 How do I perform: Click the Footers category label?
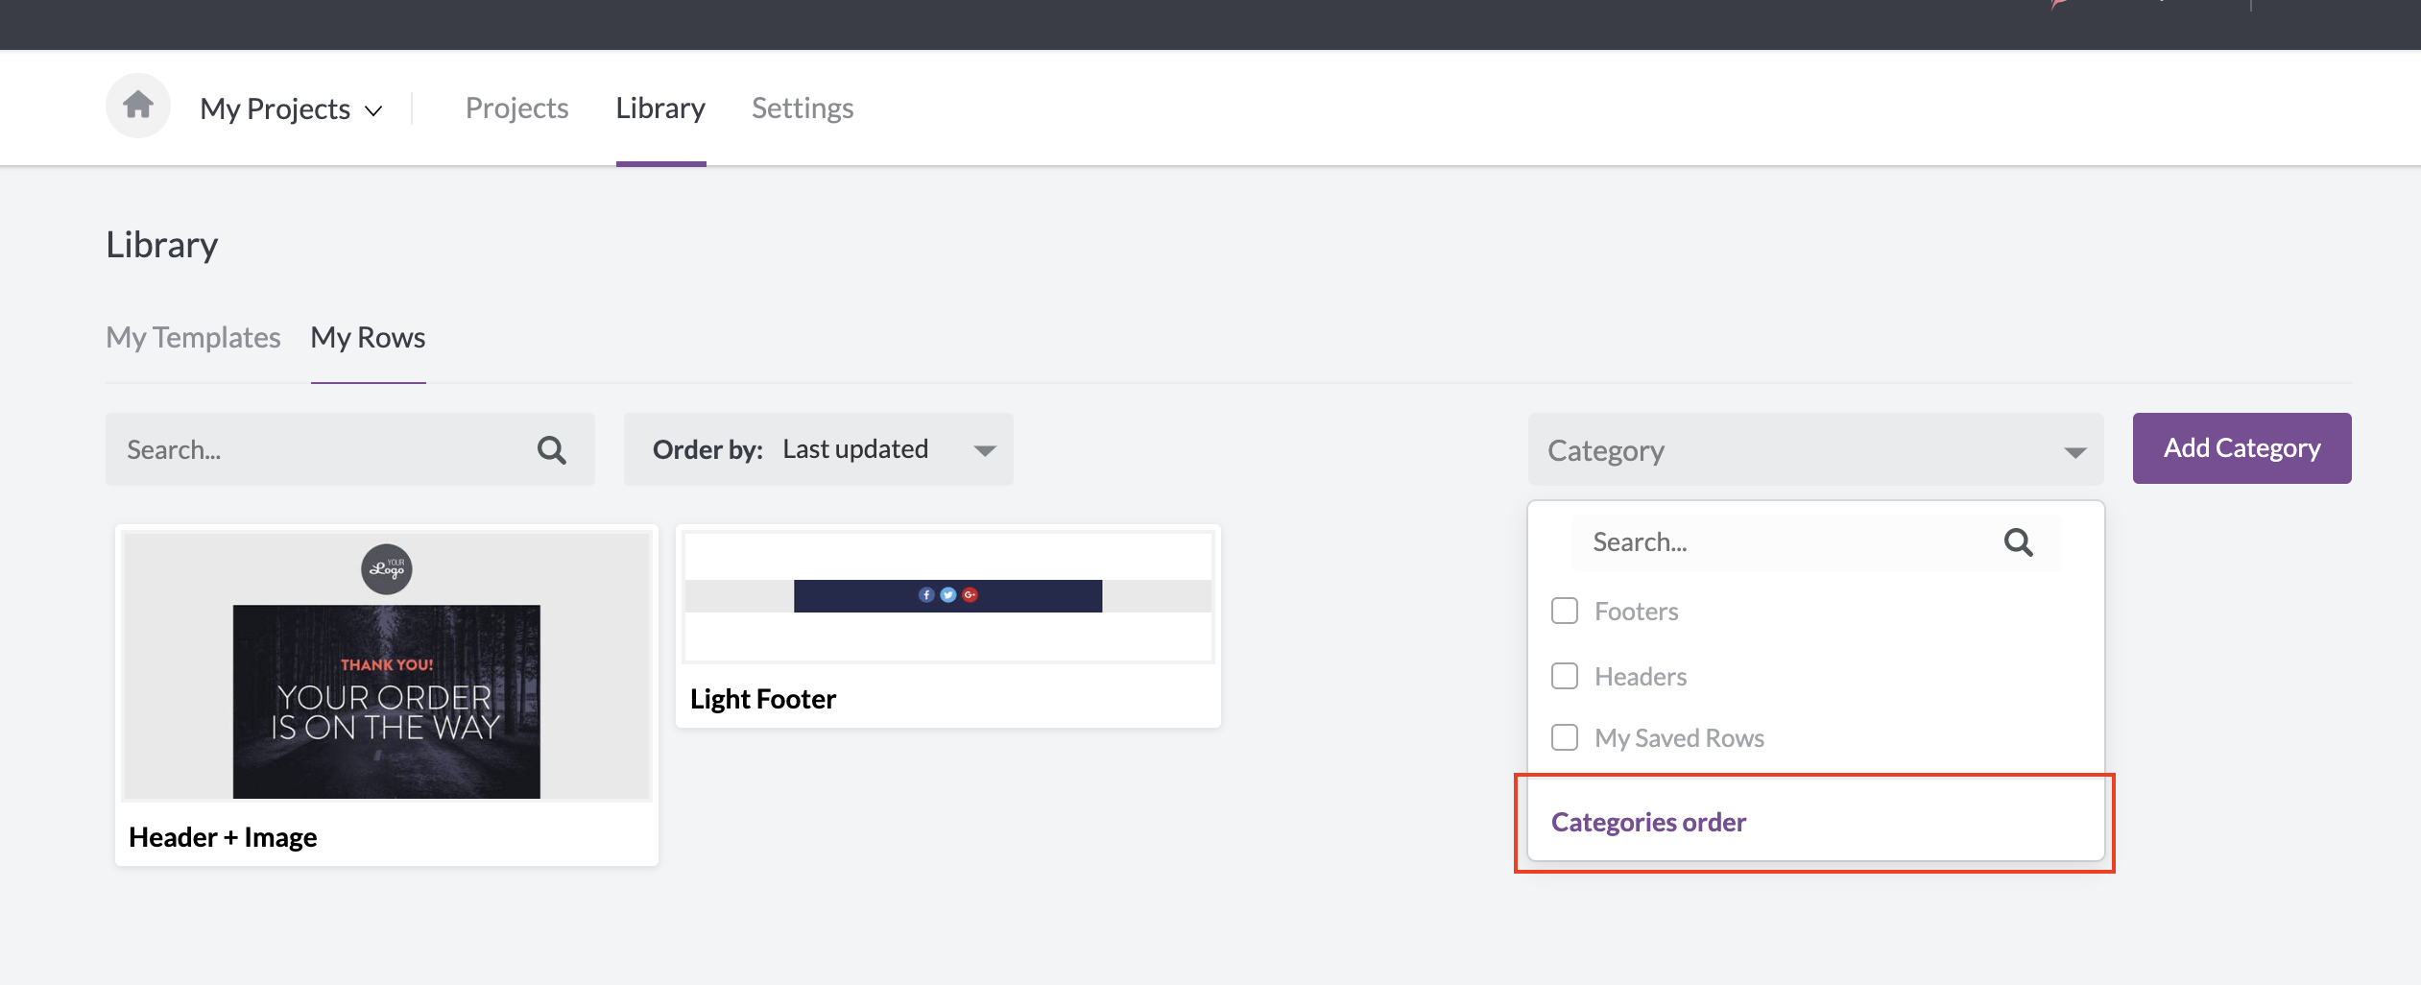click(1637, 612)
